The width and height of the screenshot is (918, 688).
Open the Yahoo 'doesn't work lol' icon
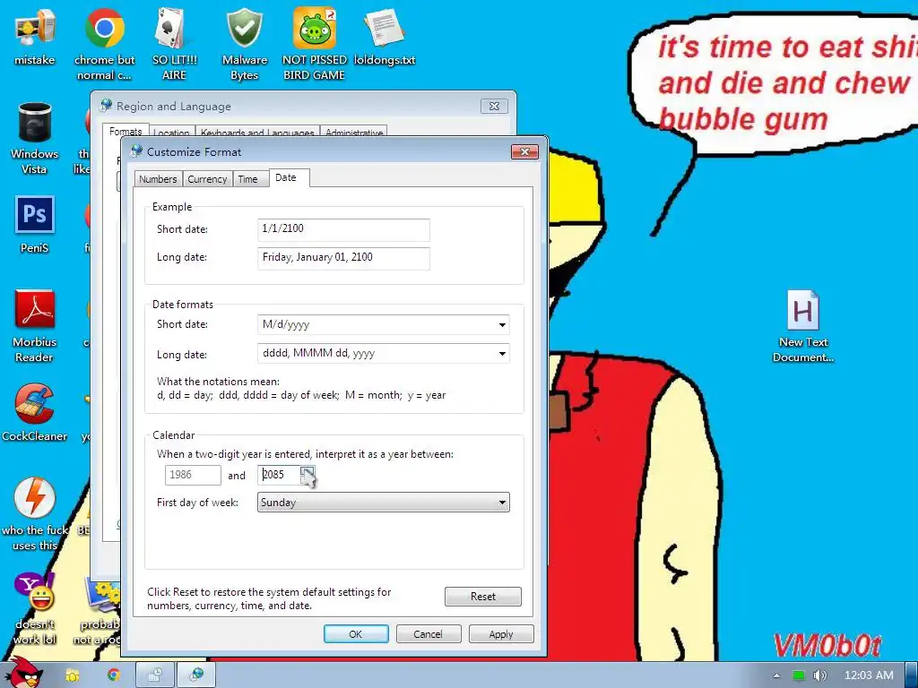click(x=35, y=608)
